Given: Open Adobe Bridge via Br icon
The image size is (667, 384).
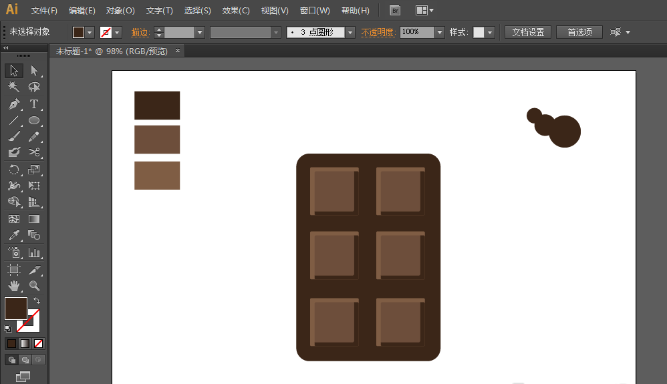Looking at the screenshot, I should (395, 11).
